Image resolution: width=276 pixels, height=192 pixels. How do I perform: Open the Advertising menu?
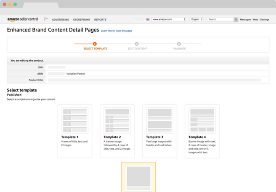61,20
